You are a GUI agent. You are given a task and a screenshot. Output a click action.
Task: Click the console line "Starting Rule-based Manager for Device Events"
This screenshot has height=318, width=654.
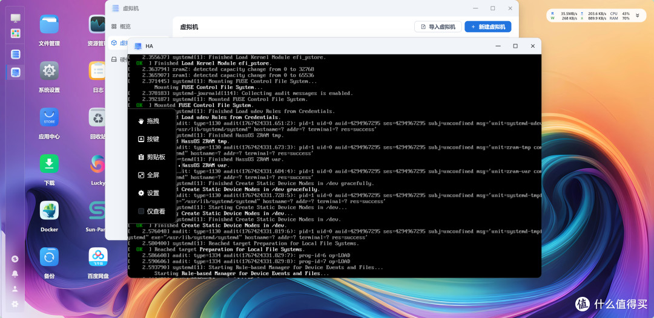(x=242, y=273)
